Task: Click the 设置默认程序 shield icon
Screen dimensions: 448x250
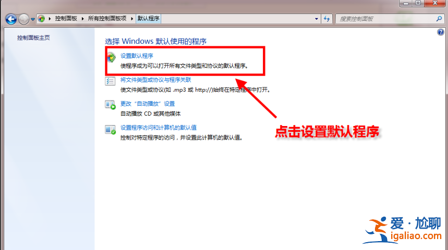Action: tap(111, 57)
